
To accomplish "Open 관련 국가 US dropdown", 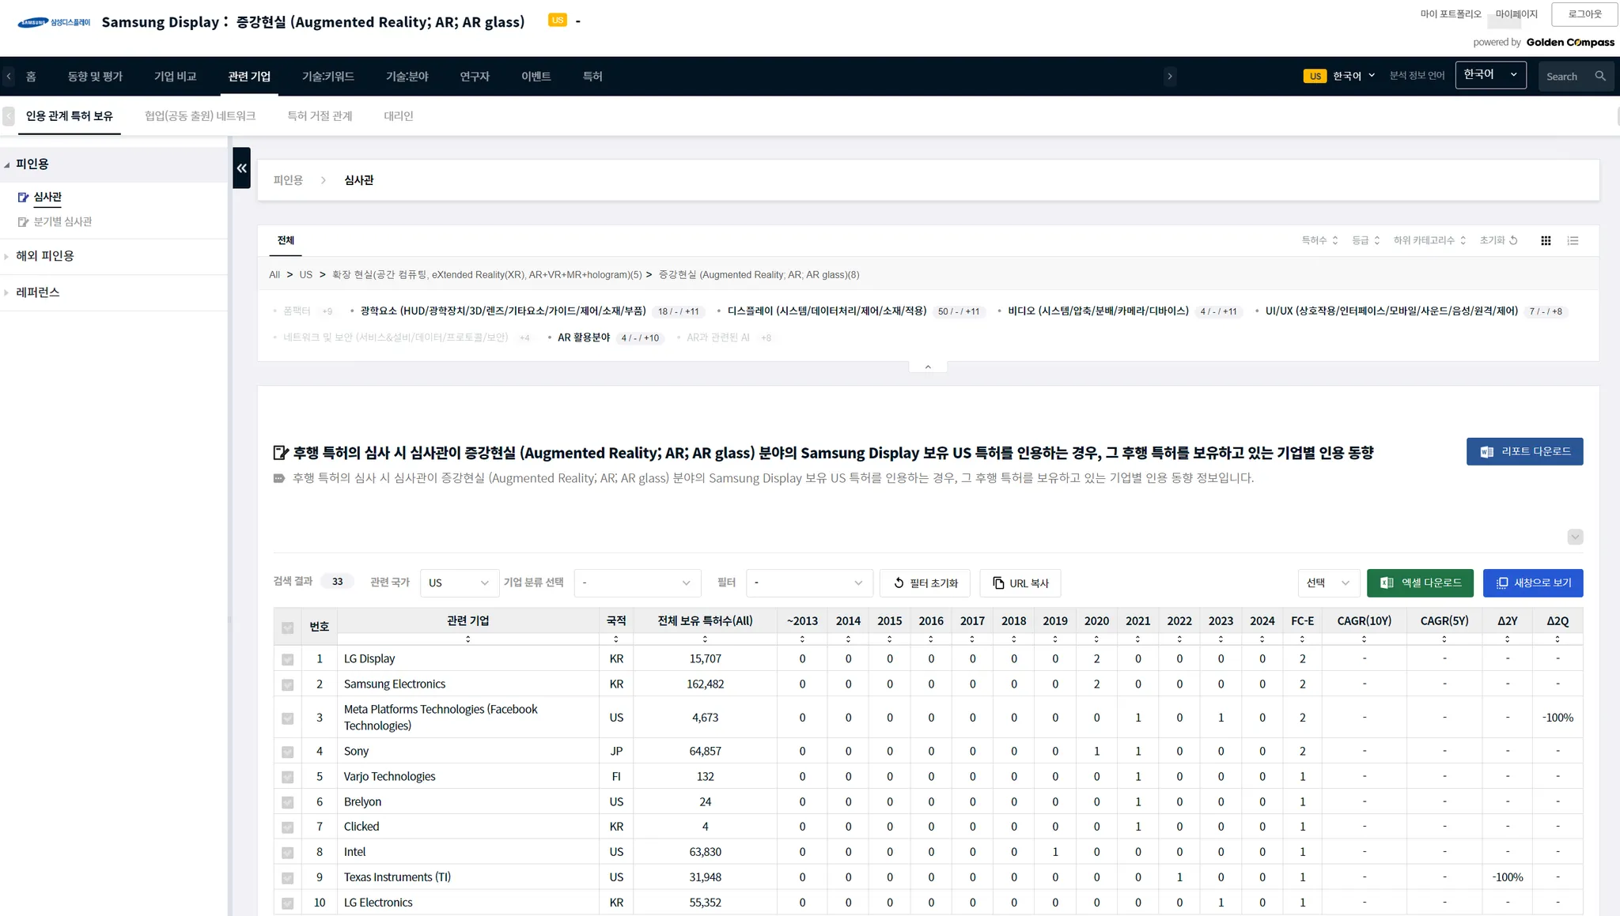I will (x=459, y=582).
